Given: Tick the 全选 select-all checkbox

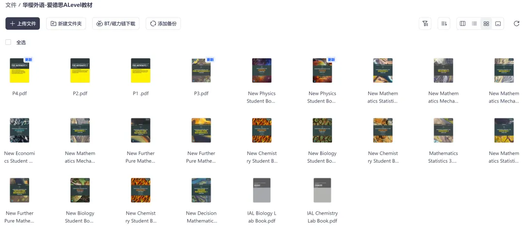Looking at the screenshot, I should (x=8, y=42).
